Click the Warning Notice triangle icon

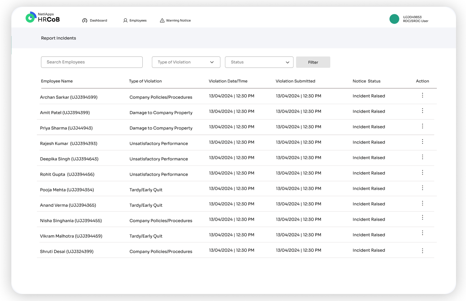click(162, 20)
